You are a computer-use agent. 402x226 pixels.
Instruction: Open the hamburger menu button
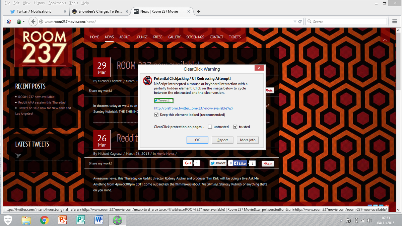(x=394, y=21)
